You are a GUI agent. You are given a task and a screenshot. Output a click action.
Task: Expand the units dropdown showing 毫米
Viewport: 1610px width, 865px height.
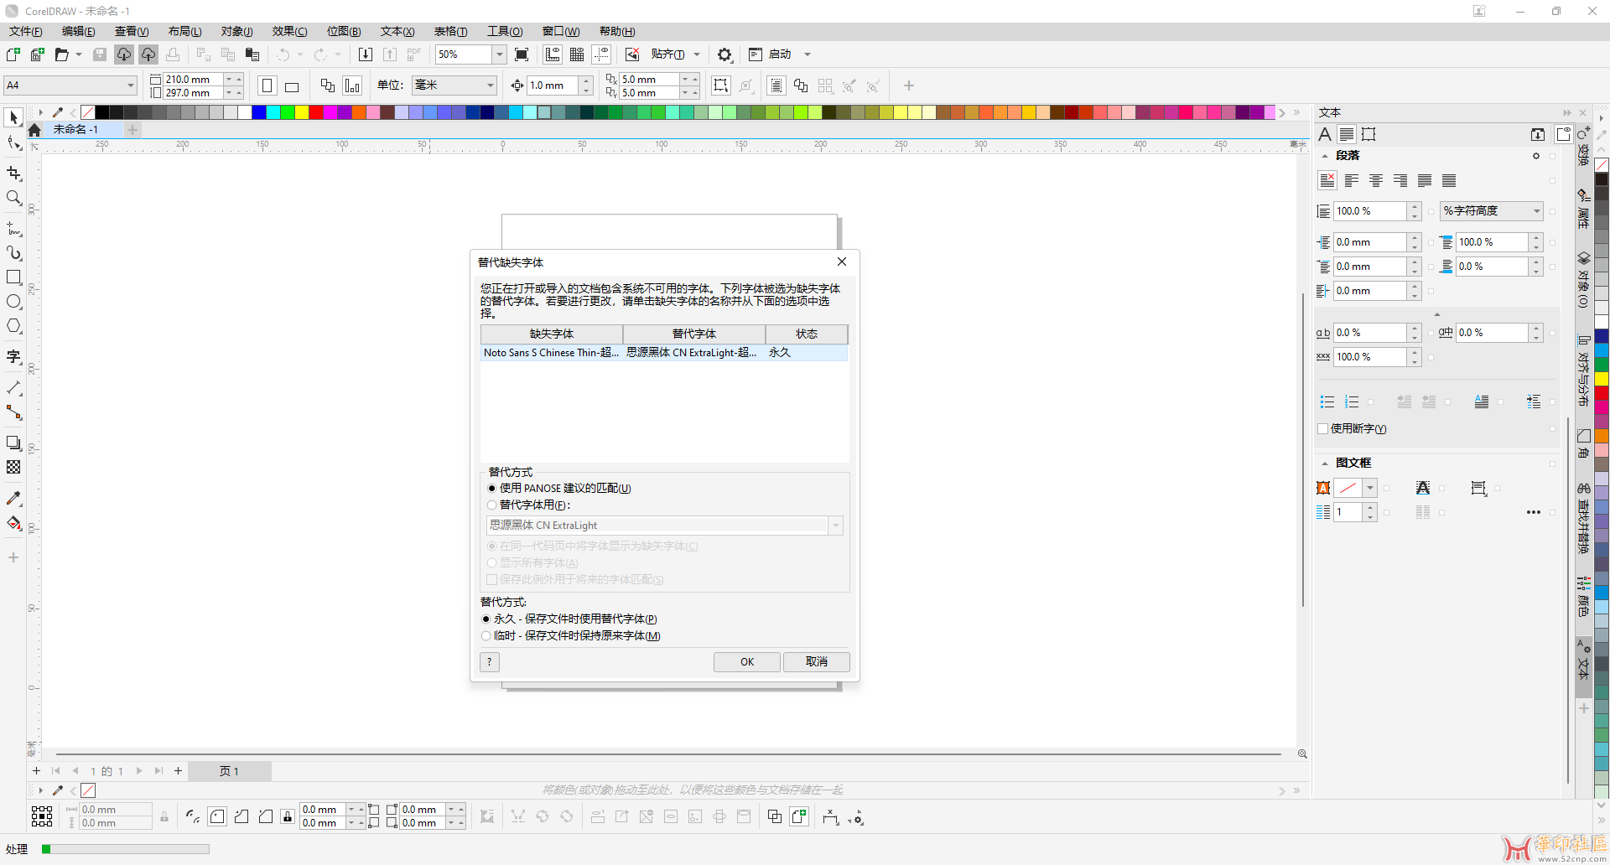pos(491,85)
